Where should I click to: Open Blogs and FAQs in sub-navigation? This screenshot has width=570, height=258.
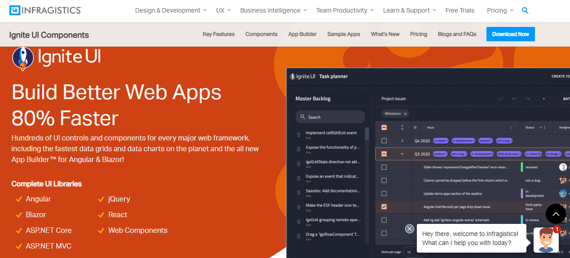point(457,34)
